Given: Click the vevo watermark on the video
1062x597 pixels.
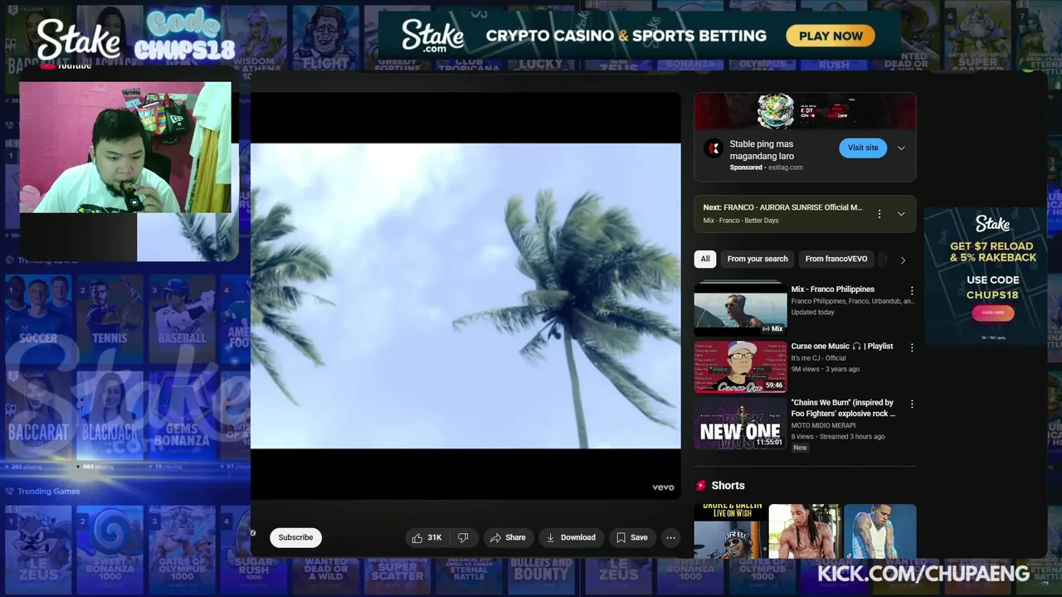Looking at the screenshot, I should pos(663,488).
